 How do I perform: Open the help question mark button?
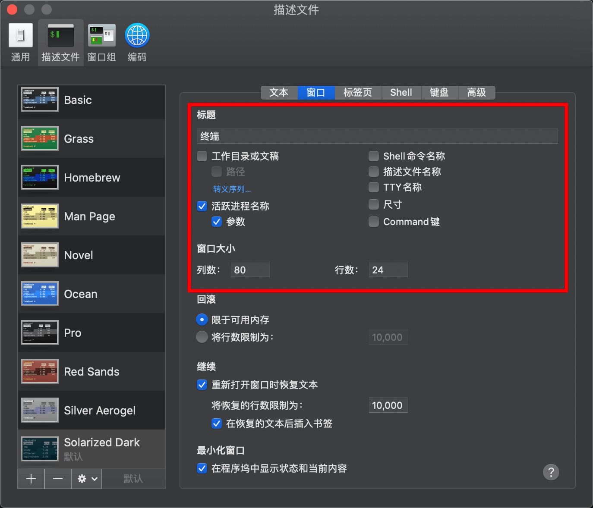coord(551,472)
